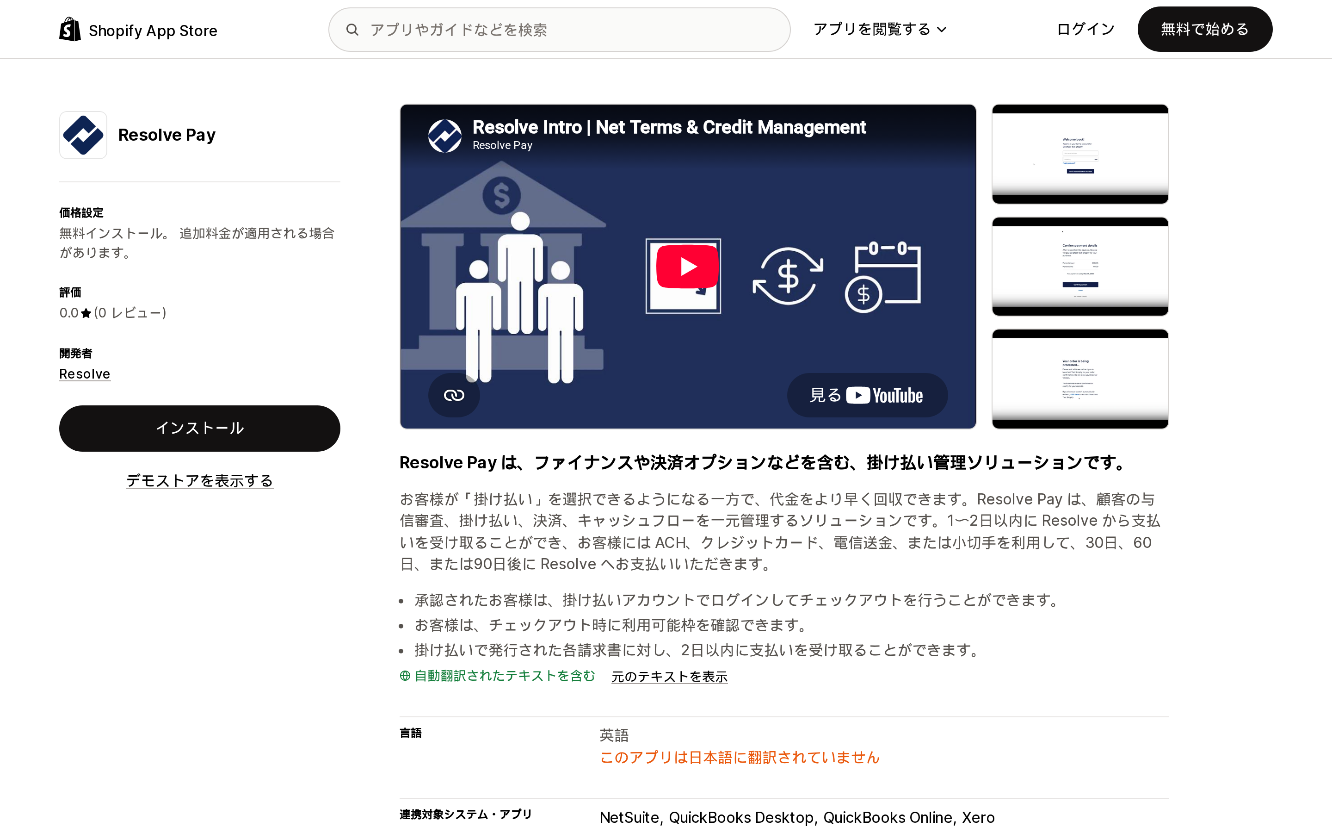
Task: Click Resolve Pay app name heading
Action: [x=167, y=135]
